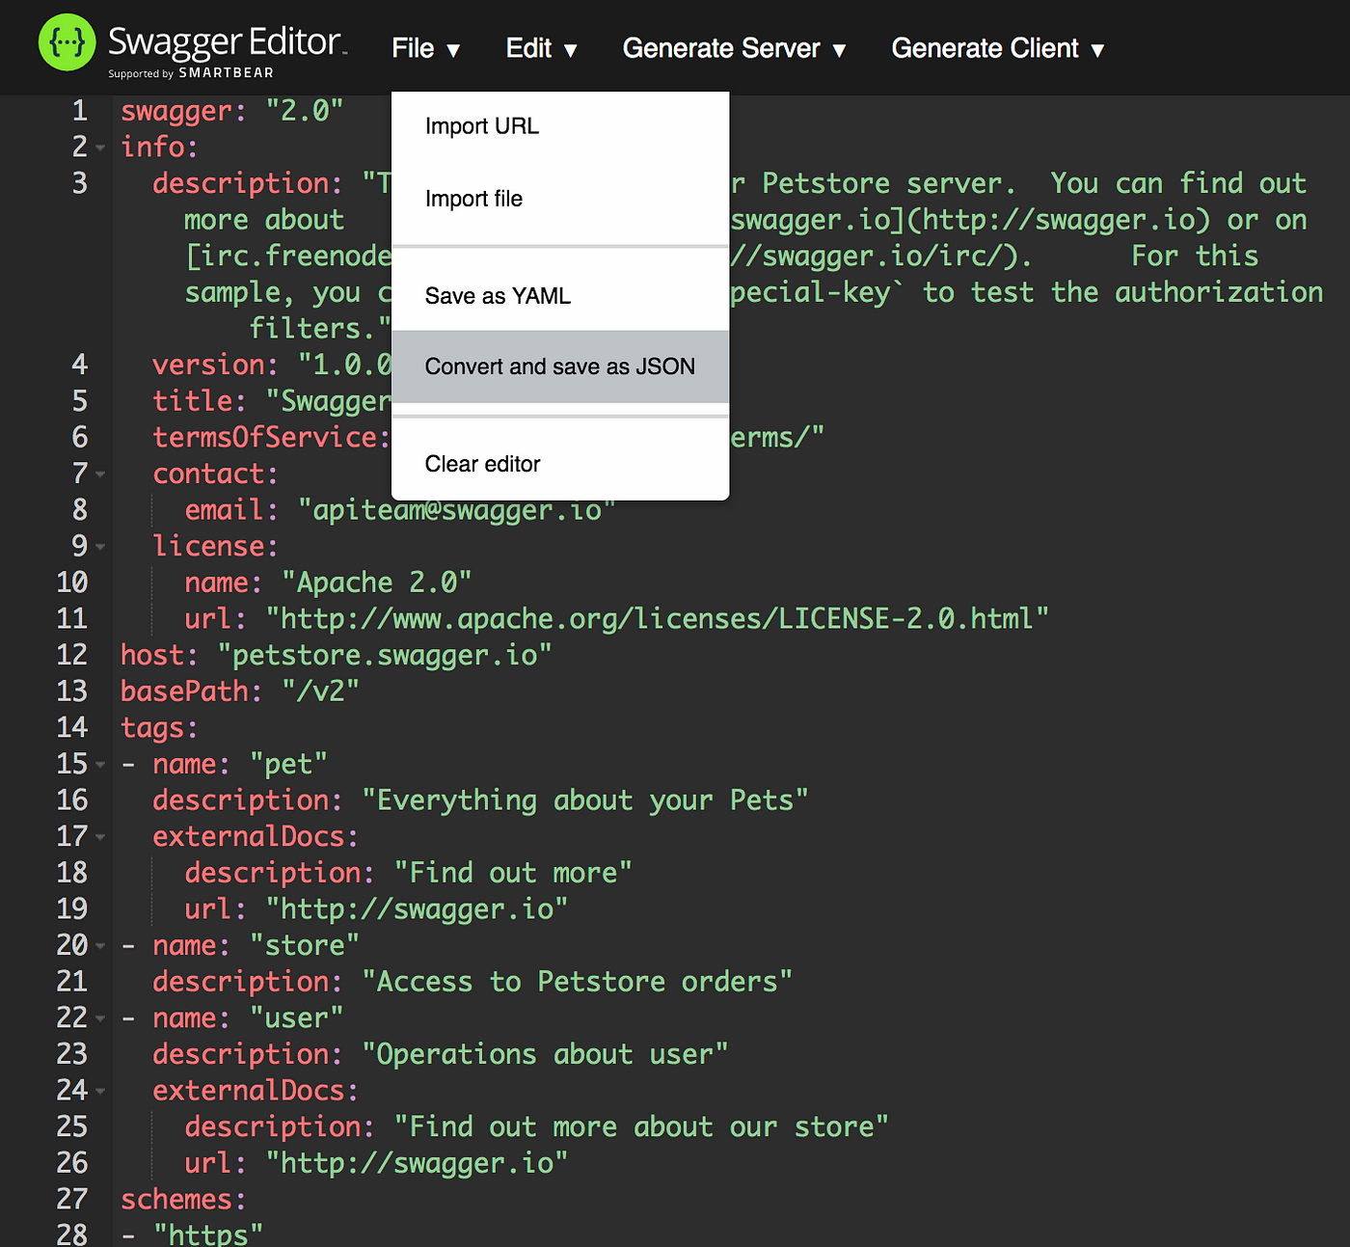
Task: Fold externalDocs at line 17
Action: pos(100,837)
